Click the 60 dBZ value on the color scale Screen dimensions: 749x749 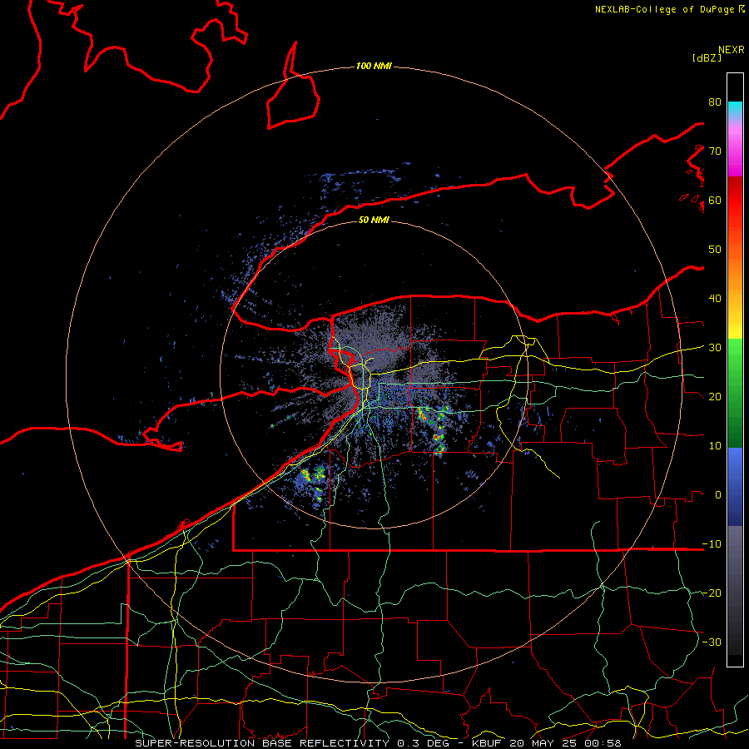click(715, 201)
